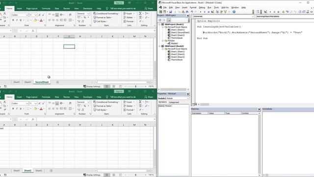Close the Properties window pane
This screenshot has width=314, height=177.
click(x=188, y=94)
